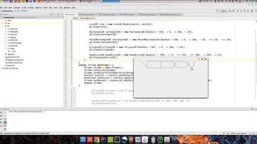The image size is (257, 144).
Task: Click the src breadcrumb in navigation bar
Action: (17, 11)
